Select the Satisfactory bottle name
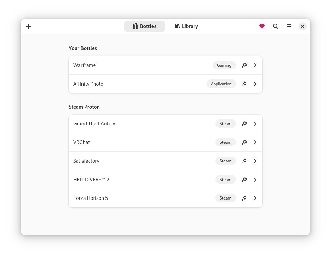Viewport: 331px width, 258px height. click(x=86, y=161)
